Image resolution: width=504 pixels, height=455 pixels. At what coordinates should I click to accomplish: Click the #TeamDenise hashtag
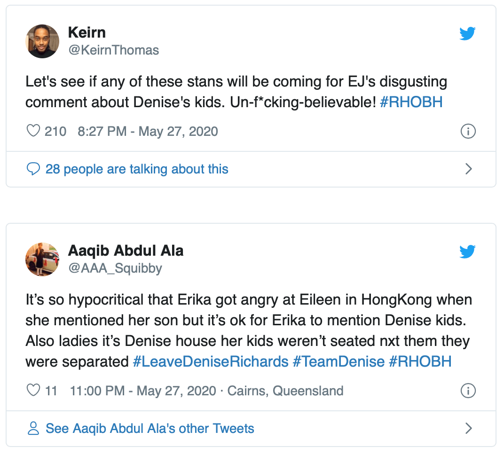click(339, 361)
